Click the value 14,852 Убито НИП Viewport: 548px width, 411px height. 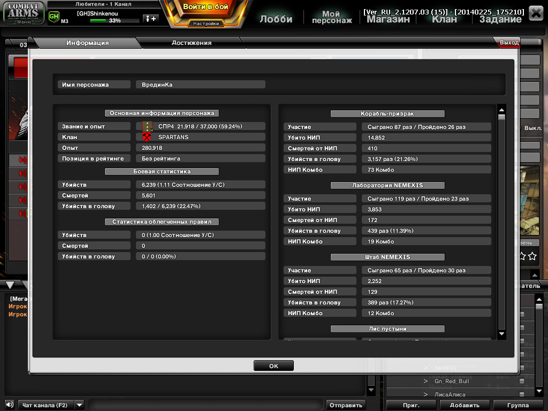[427, 138]
